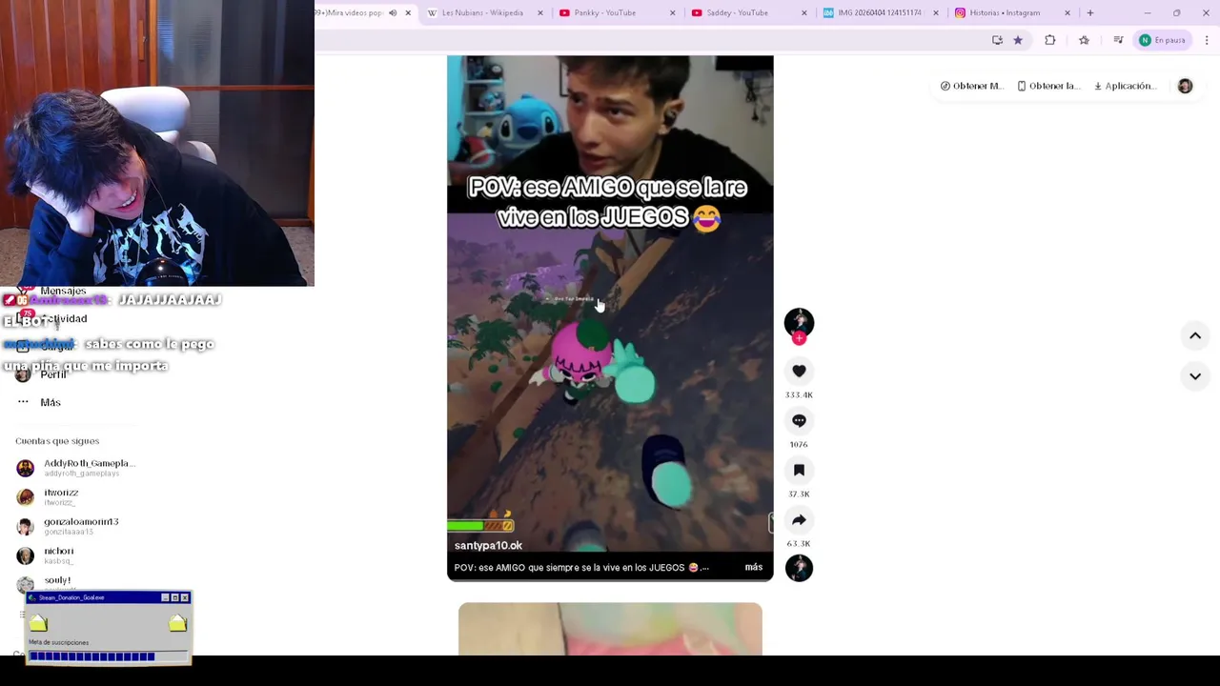Follow the creator with the red plus badge

click(799, 338)
